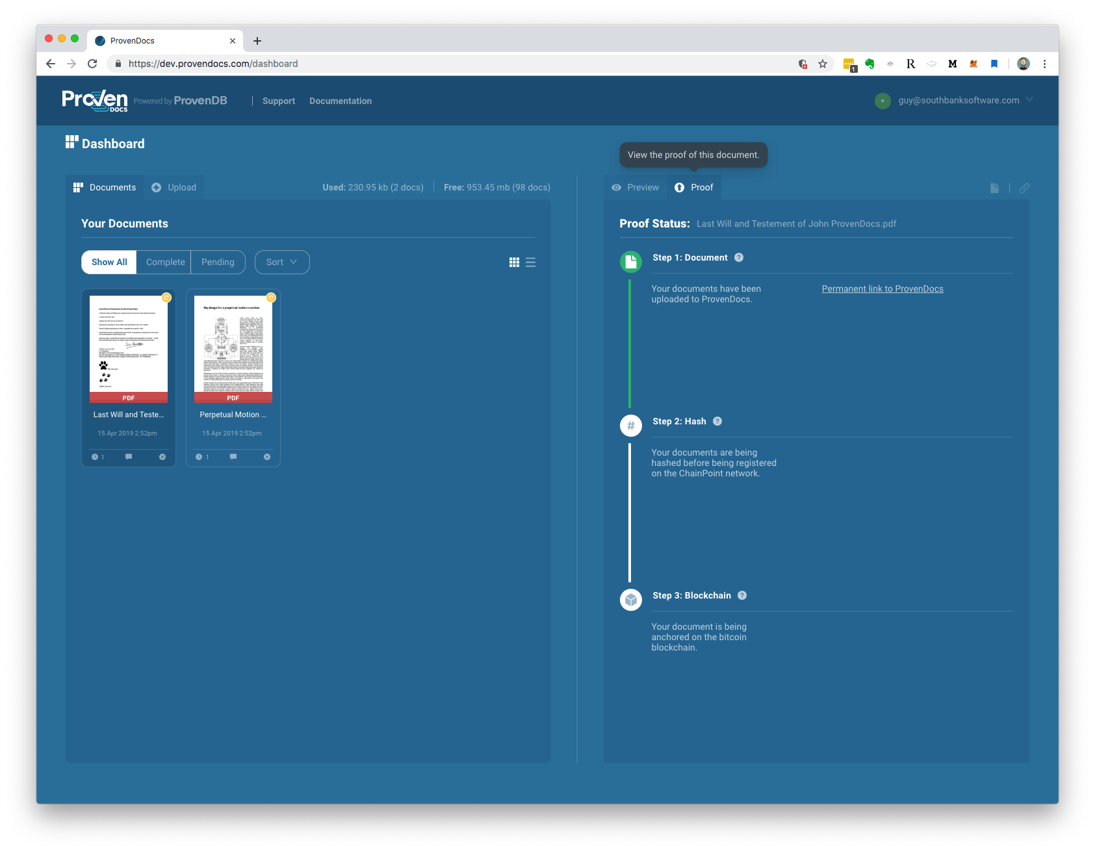Viewport: 1095px width, 852px height.
Task: Click the Dashboard grid icon in the header
Action: tap(72, 142)
